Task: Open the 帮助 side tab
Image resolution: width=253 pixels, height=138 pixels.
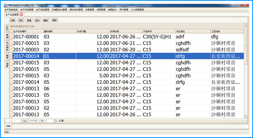Action: pos(7,65)
